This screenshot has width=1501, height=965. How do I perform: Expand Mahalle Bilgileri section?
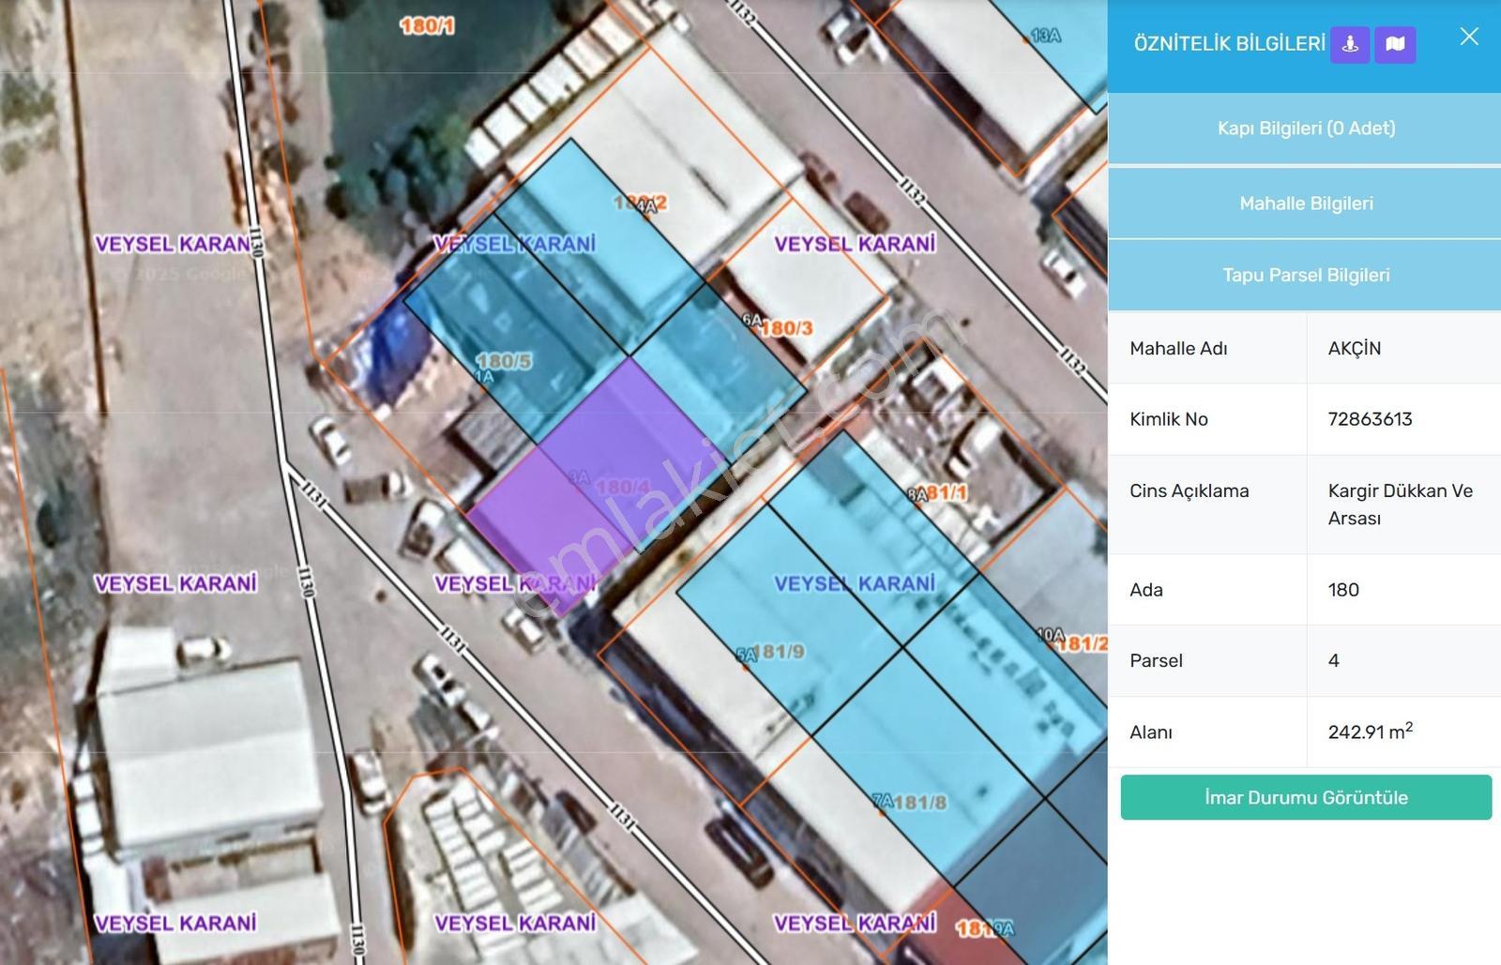[1305, 204]
